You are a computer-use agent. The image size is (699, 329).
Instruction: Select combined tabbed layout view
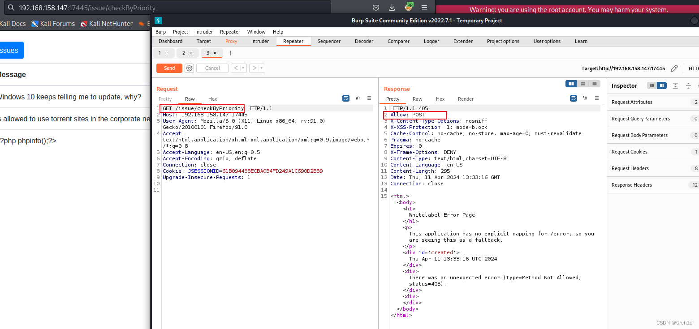point(594,84)
